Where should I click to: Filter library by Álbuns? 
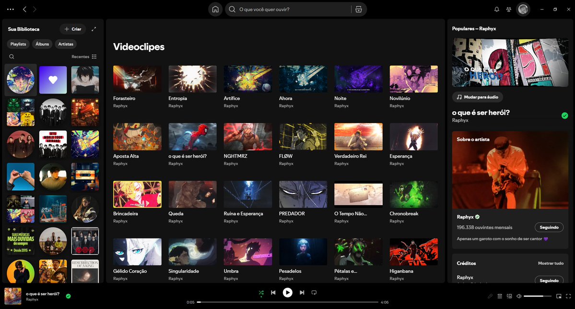click(42, 44)
